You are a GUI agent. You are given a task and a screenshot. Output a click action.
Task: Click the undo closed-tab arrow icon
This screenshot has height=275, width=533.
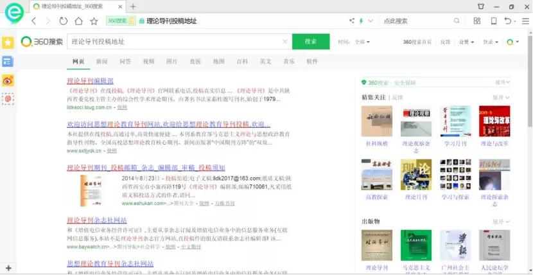click(508, 21)
